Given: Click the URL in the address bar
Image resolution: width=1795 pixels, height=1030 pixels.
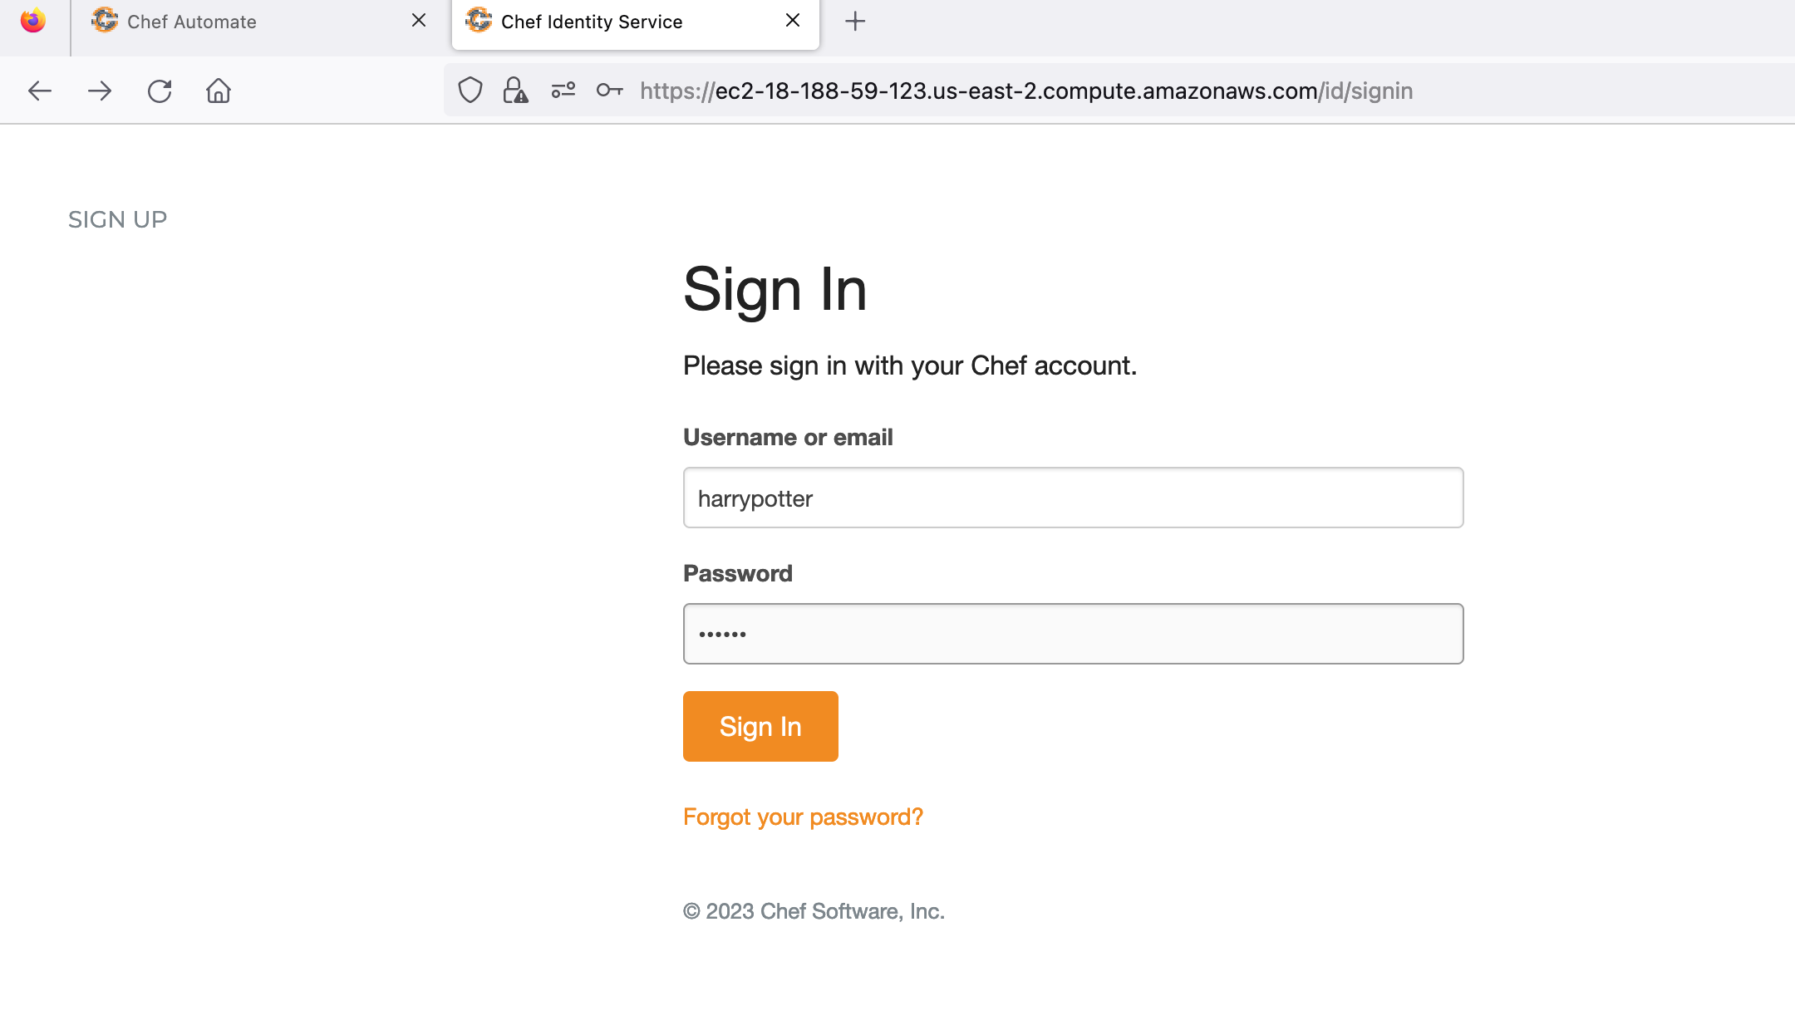Looking at the screenshot, I should [1026, 91].
